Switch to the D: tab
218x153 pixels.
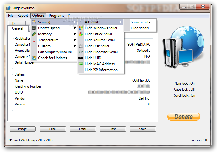[17, 23]
